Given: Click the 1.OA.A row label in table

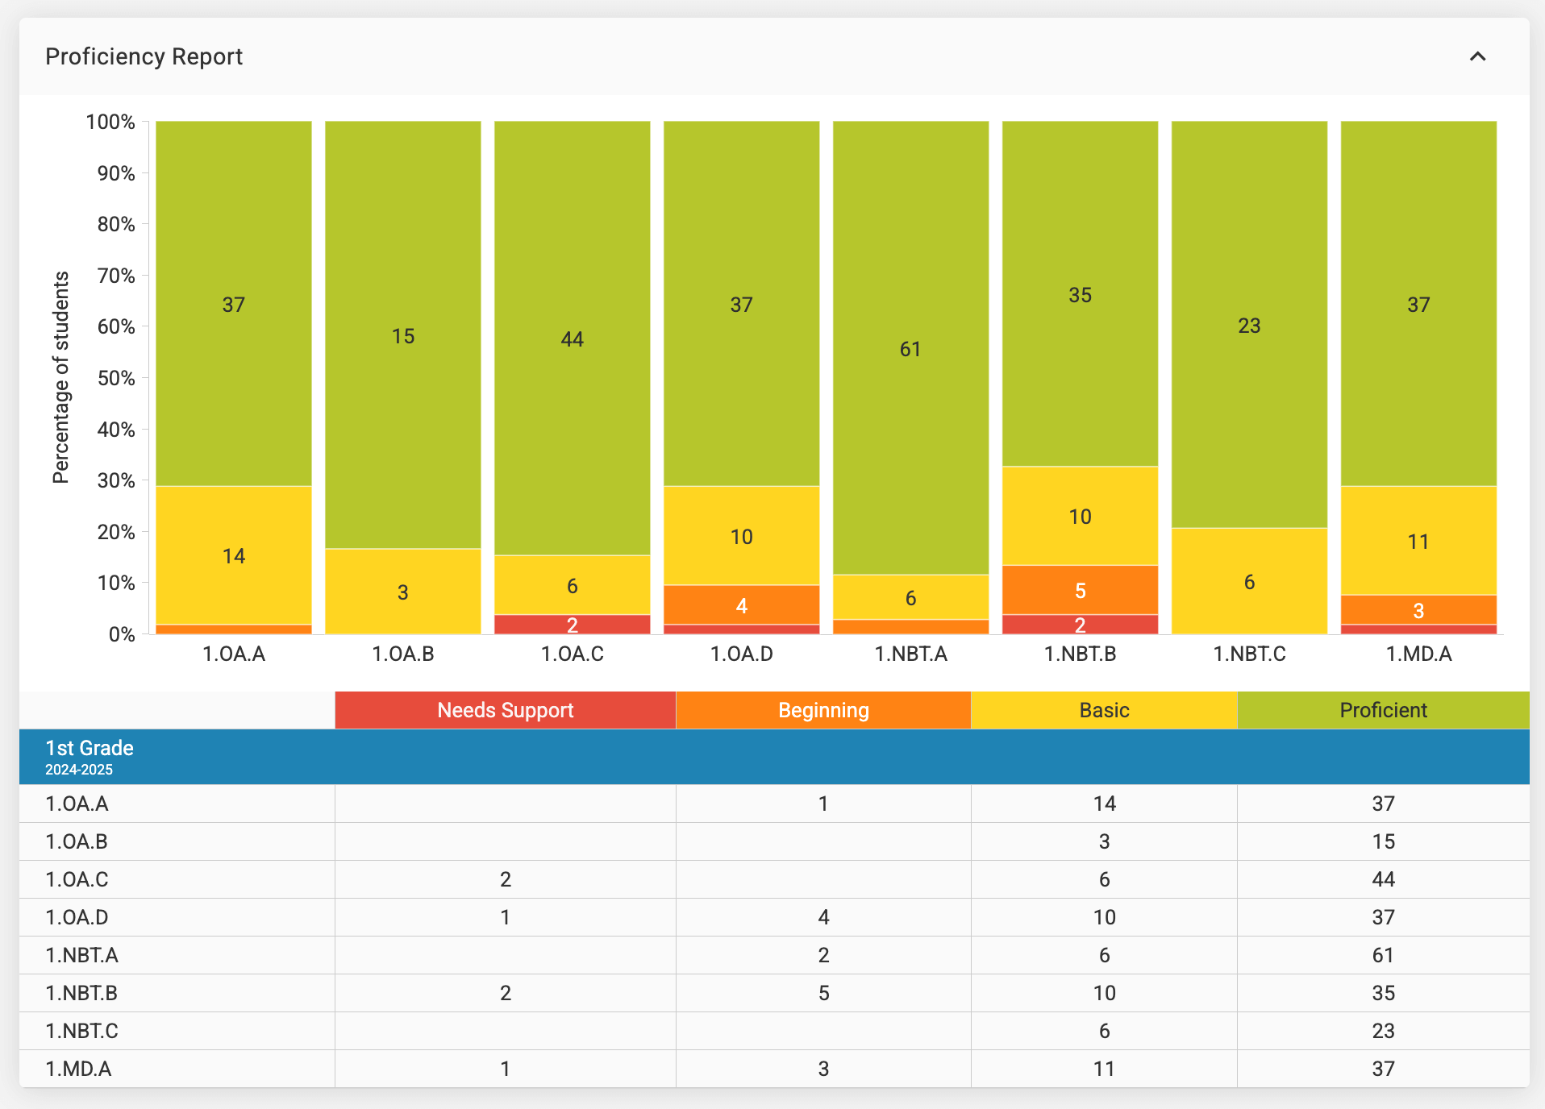Looking at the screenshot, I should (77, 804).
